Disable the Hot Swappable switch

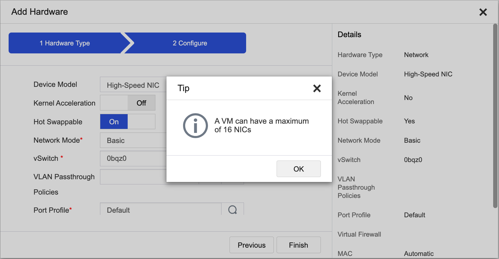tap(128, 122)
